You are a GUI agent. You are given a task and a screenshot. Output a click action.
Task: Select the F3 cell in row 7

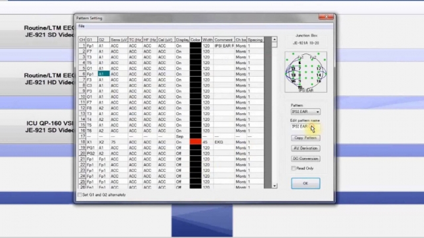(91, 79)
